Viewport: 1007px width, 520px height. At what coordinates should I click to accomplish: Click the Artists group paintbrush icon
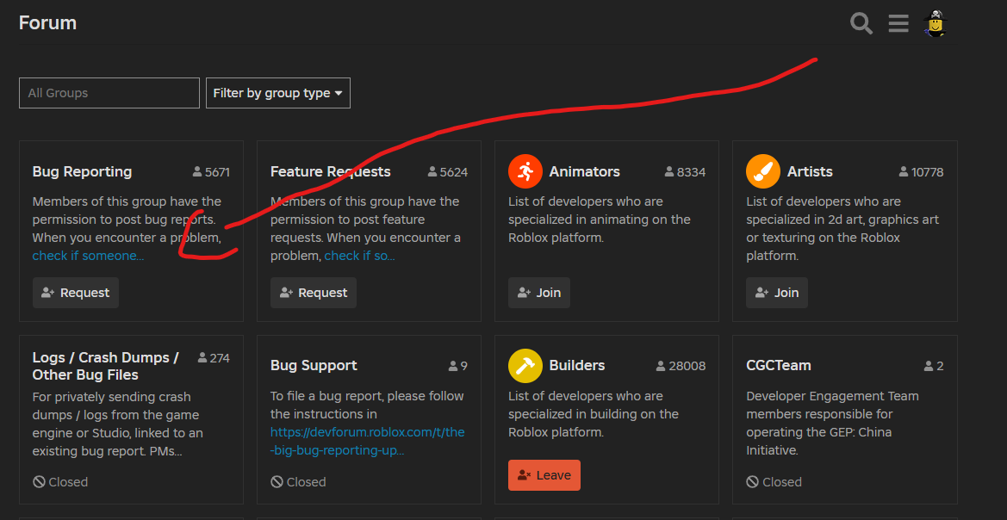763,172
